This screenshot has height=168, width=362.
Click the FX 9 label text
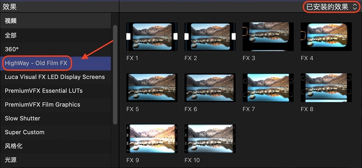[x=133, y=160]
